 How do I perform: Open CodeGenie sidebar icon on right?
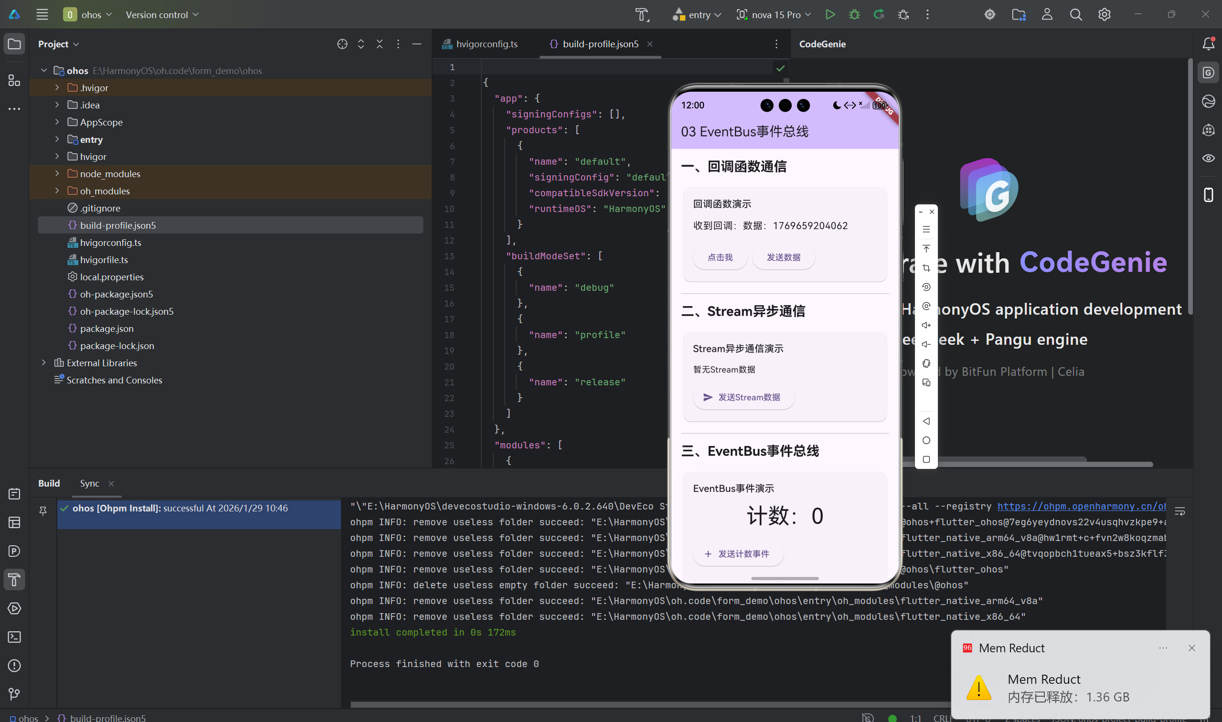(x=1208, y=73)
